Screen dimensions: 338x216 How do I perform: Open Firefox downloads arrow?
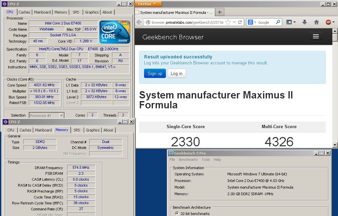(304, 22)
